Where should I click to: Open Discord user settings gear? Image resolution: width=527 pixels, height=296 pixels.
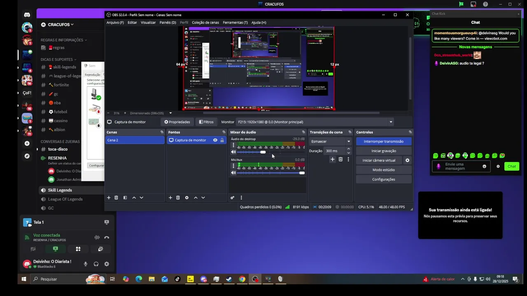point(107,264)
